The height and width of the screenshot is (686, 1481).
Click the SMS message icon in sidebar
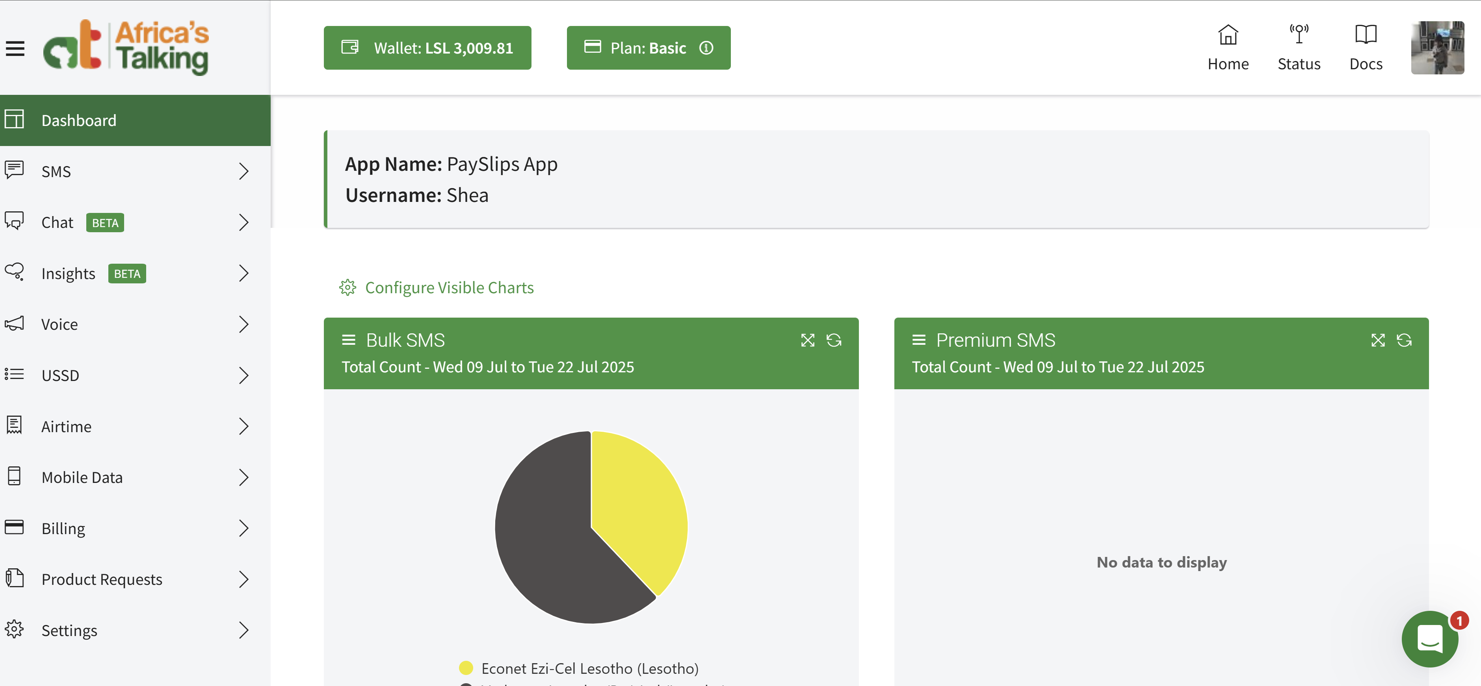(x=14, y=170)
